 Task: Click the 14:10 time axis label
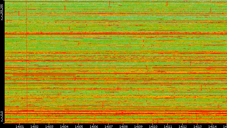click(153, 126)
